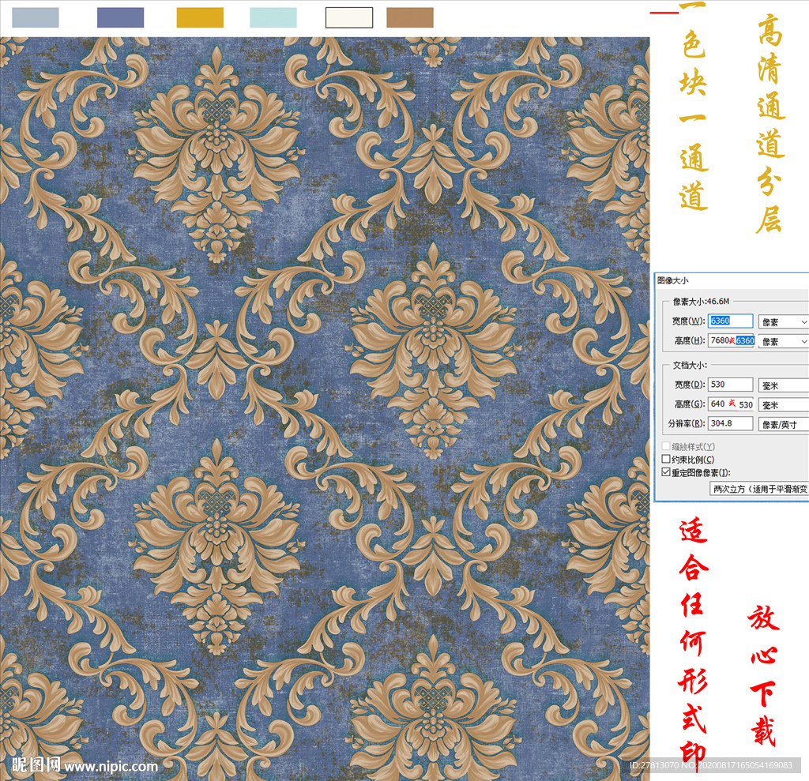This screenshot has height=781, width=809.
Task: Open the www.nipic.com link
Action: 111,766
